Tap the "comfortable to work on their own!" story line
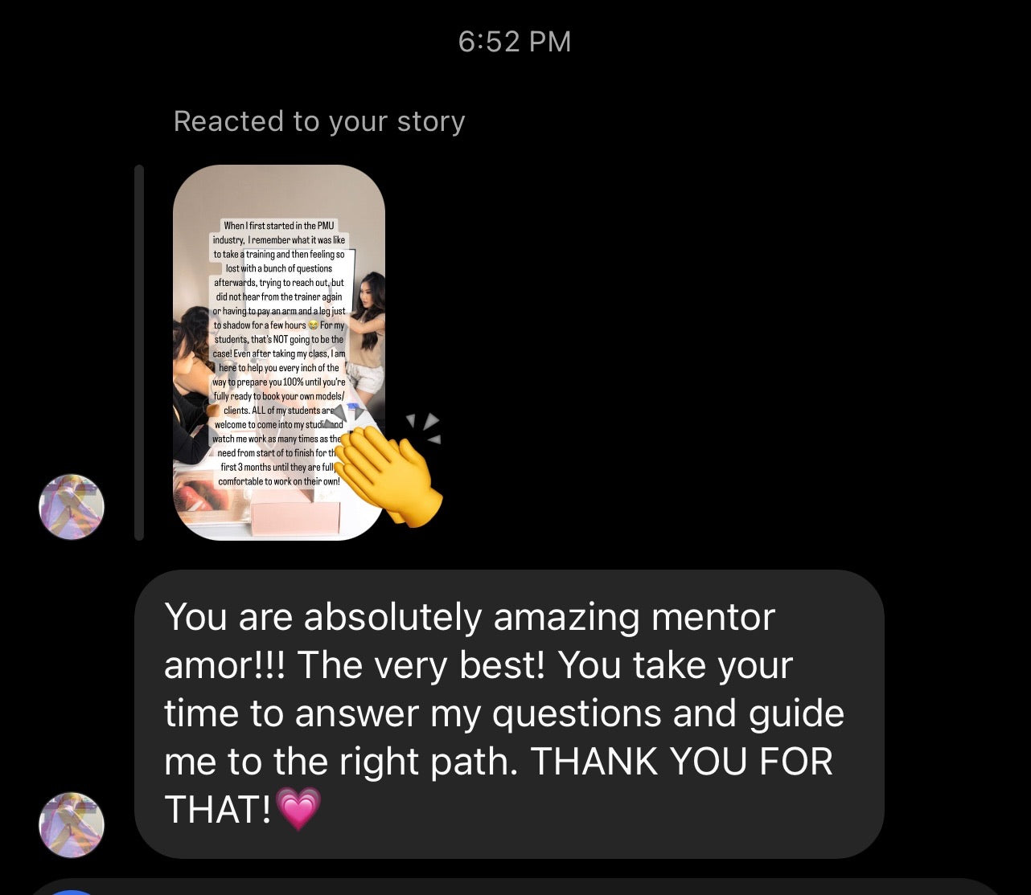 pyautogui.click(x=279, y=481)
